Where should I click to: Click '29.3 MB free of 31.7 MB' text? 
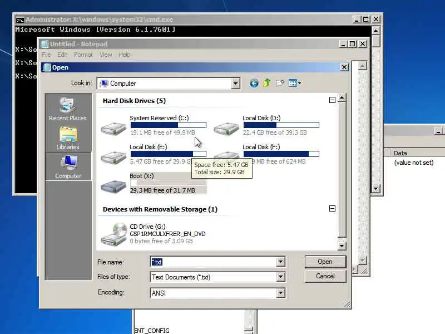click(162, 190)
